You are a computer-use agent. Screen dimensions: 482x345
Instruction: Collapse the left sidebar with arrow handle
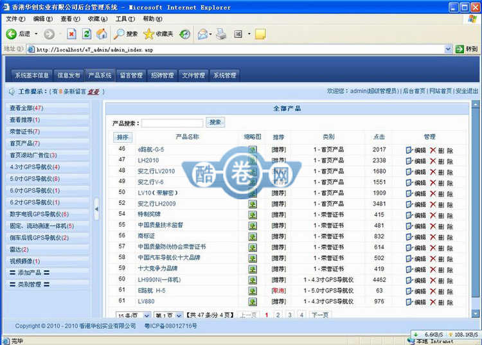pyautogui.click(x=96, y=209)
